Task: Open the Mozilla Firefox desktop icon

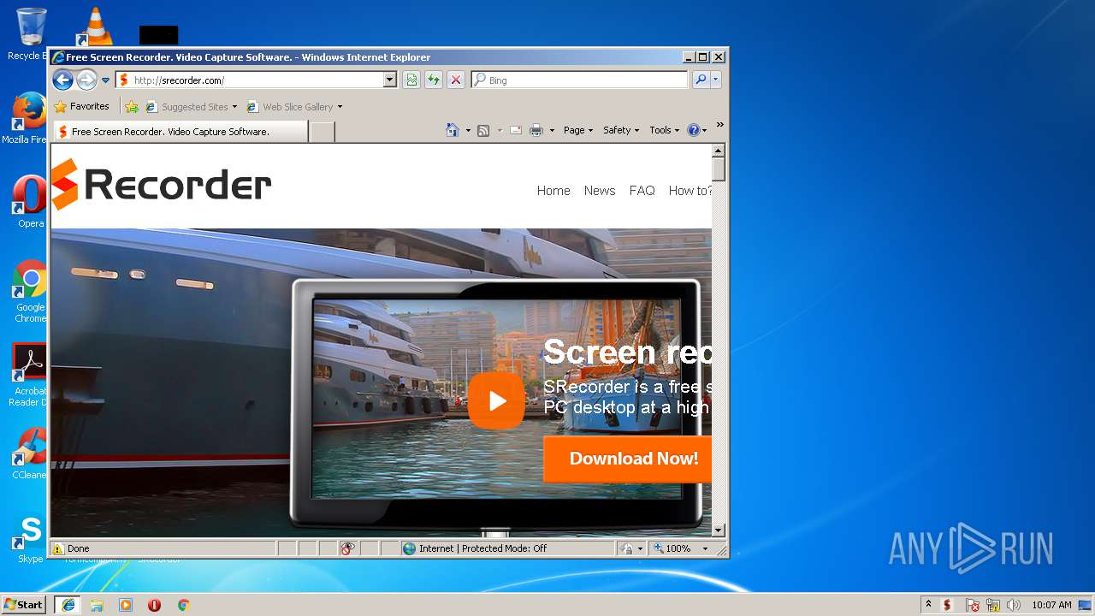Action: [x=27, y=118]
